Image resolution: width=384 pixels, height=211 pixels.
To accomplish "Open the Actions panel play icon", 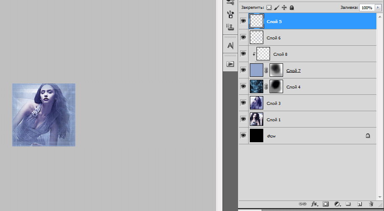I will 230,64.
